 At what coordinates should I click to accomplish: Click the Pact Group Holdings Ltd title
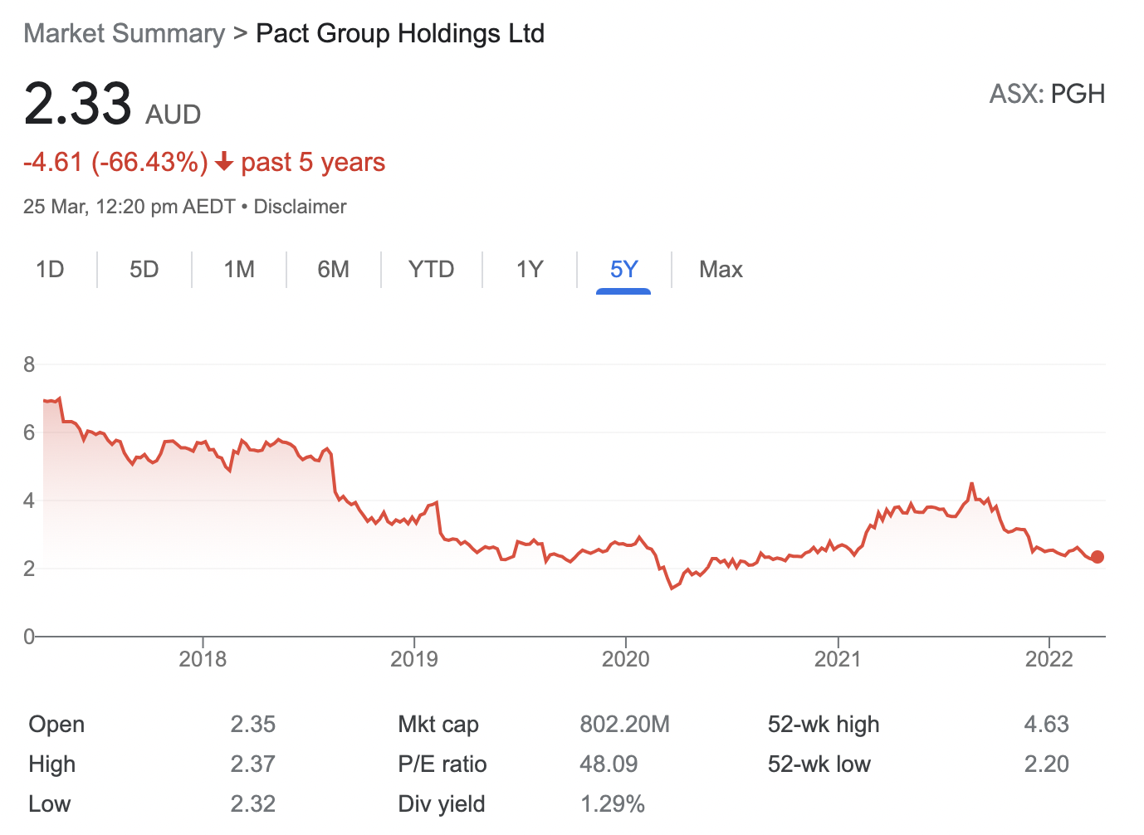click(x=400, y=33)
